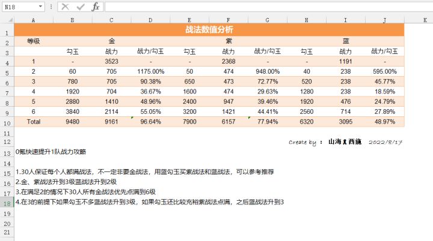Select column K header
433x241 pixels.
(x=425, y=20)
